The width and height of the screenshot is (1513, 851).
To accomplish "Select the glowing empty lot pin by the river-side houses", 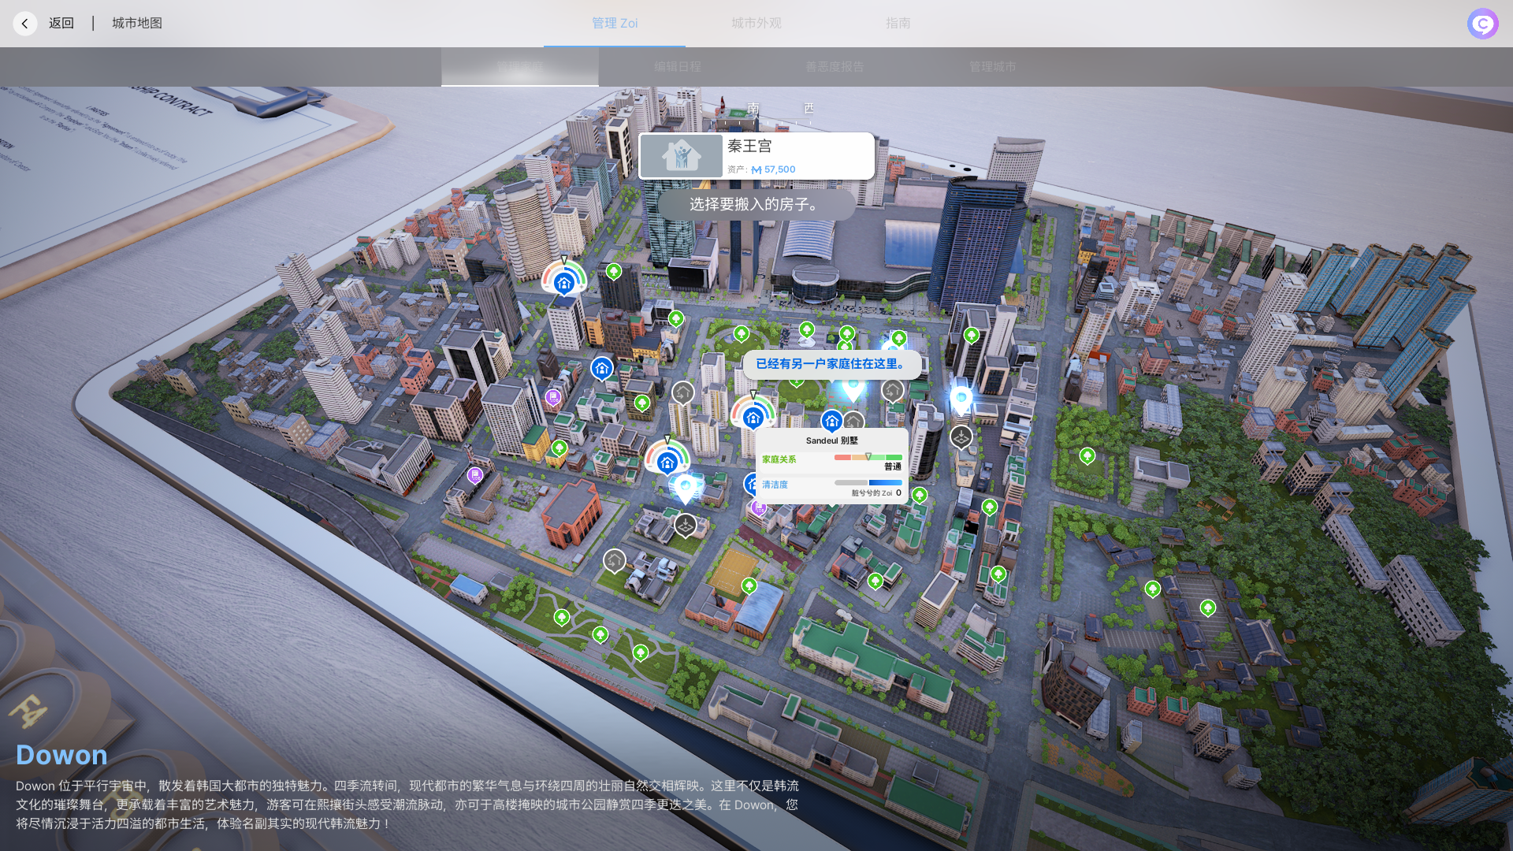I will pyautogui.click(x=686, y=488).
